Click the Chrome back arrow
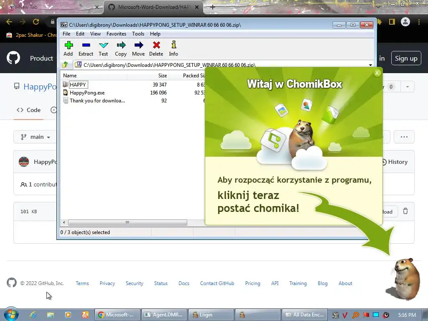Image resolution: width=428 pixels, height=321 pixels. click(9, 22)
